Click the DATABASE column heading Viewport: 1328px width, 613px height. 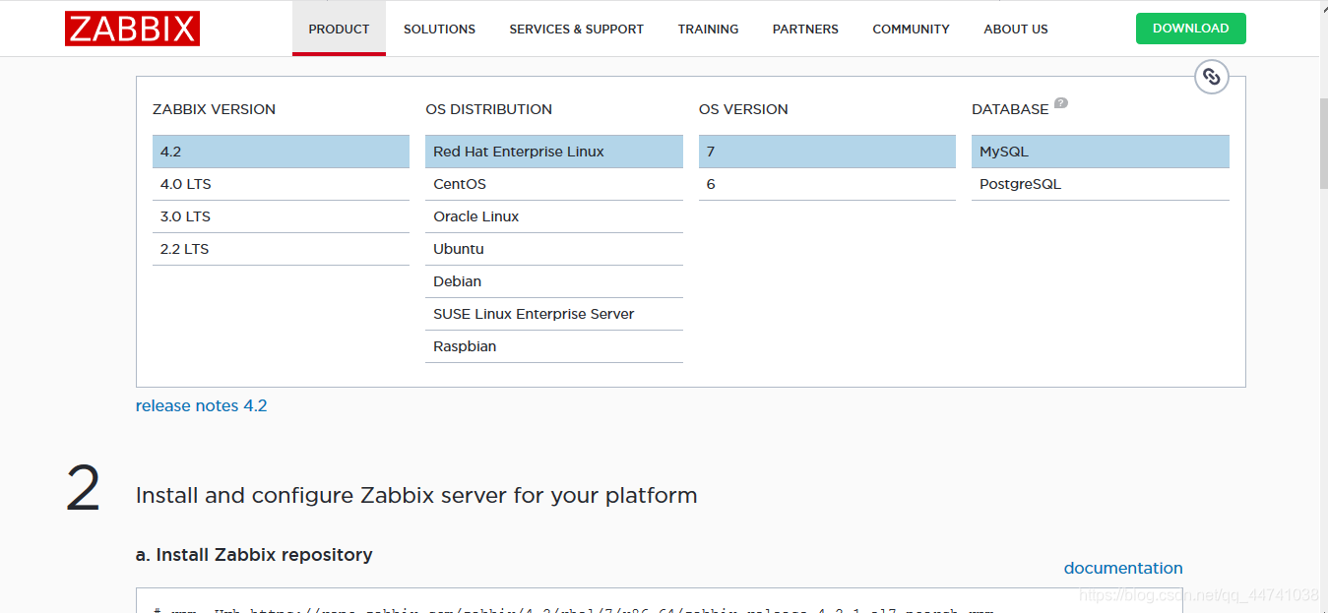pos(1010,109)
